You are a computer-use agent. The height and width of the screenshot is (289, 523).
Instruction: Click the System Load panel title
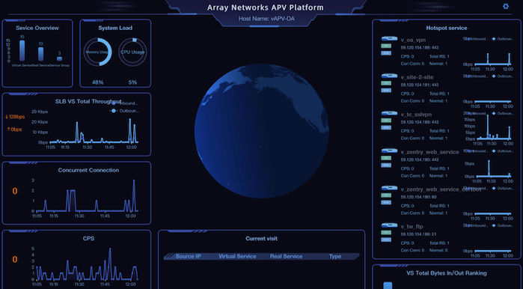tap(115, 28)
